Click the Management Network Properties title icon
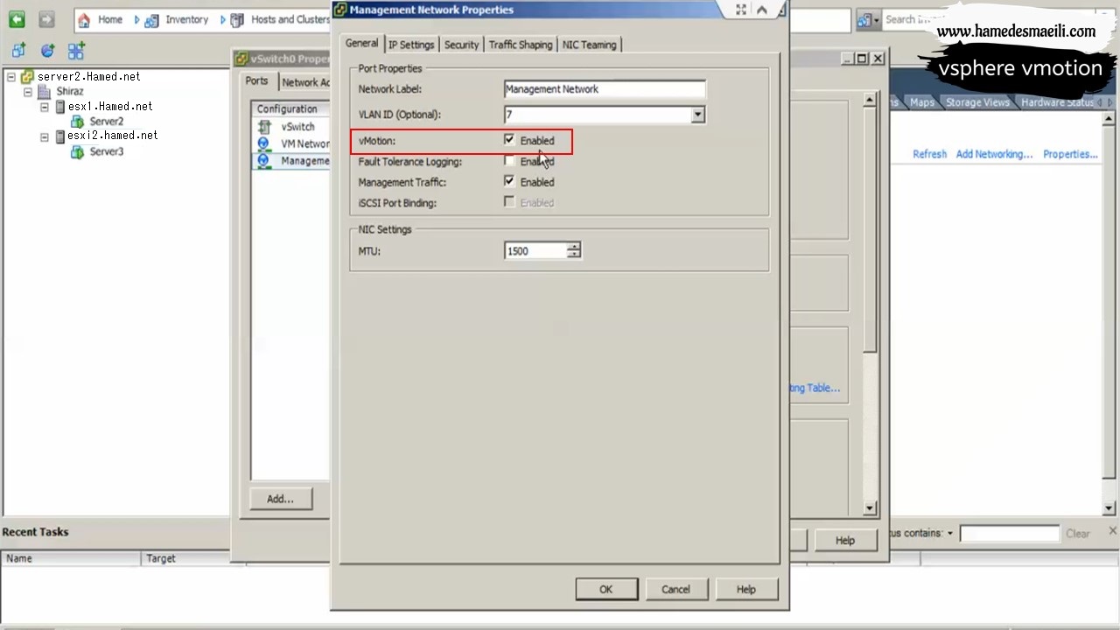Image resolution: width=1120 pixels, height=630 pixels. coord(340,10)
